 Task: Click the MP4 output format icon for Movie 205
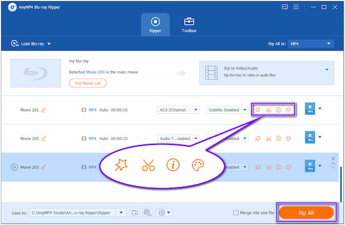click(x=310, y=138)
